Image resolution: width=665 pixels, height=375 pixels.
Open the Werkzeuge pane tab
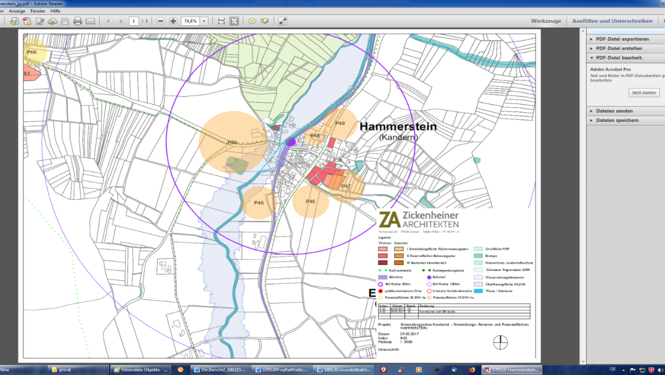point(546,21)
